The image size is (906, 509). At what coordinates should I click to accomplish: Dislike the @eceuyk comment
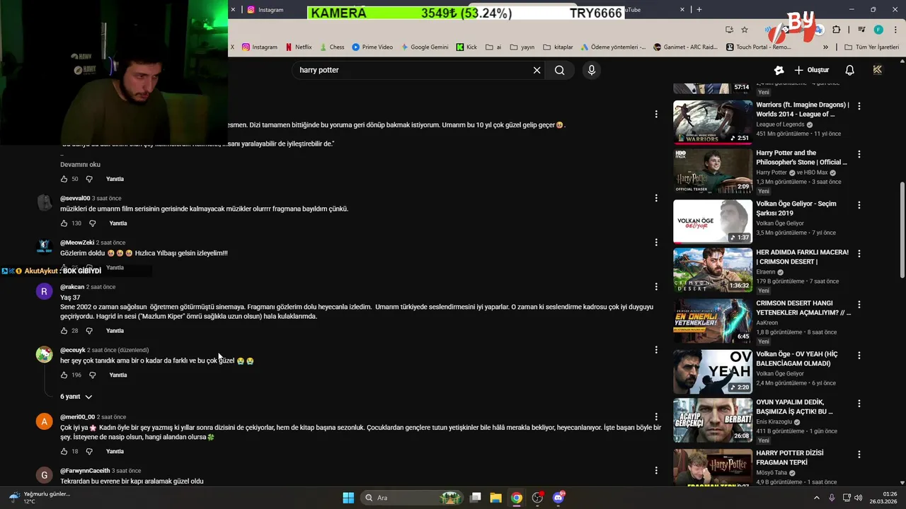(x=93, y=375)
